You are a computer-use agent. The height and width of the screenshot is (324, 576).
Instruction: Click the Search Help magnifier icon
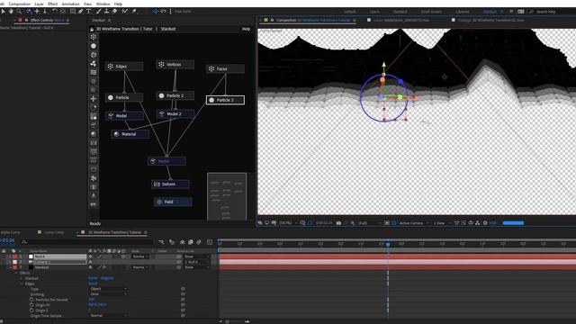click(531, 12)
